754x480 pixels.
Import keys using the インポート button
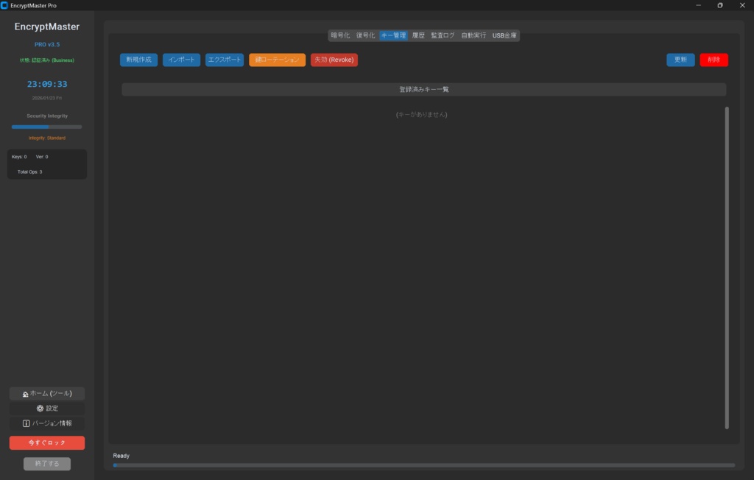click(181, 60)
